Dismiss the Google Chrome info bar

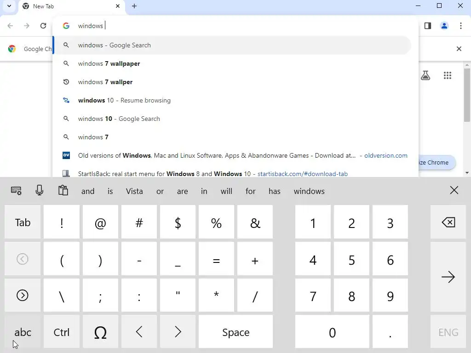pyautogui.click(x=459, y=49)
